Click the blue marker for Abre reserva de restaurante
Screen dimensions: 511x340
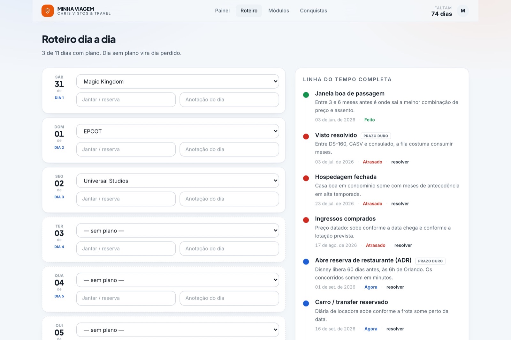pyautogui.click(x=306, y=262)
